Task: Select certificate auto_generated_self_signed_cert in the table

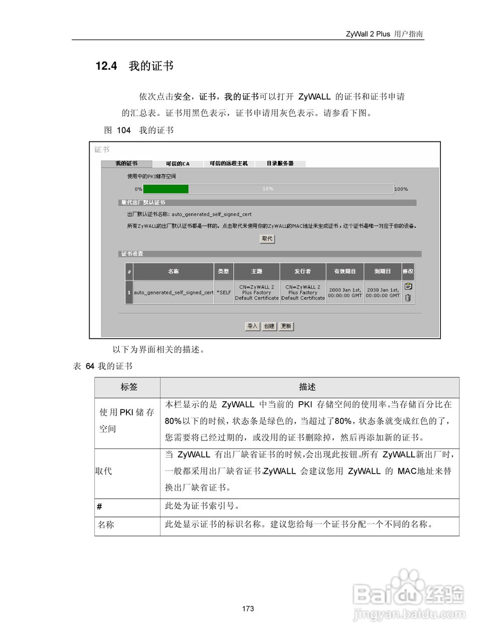Action: tap(173, 292)
